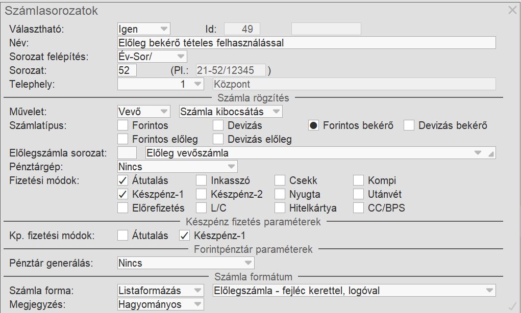
Task: Open the Pénztárgép dropdown
Action: point(231,167)
